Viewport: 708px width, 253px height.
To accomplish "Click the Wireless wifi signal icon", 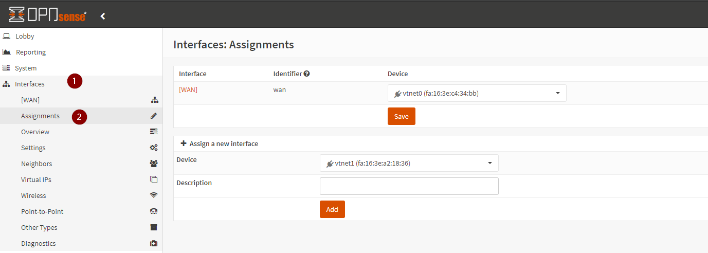I will click(153, 195).
